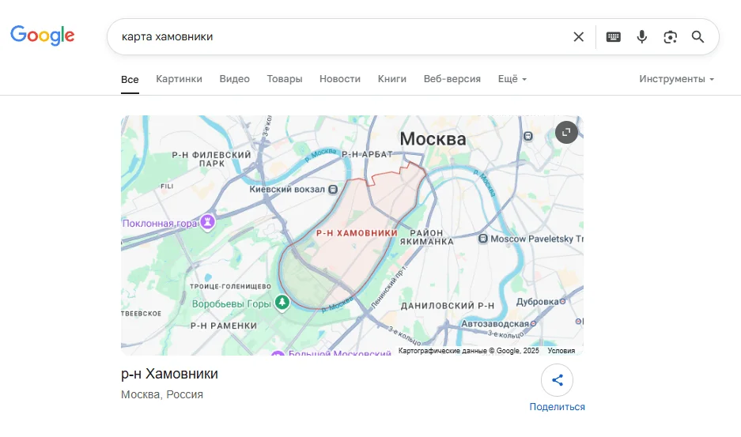Open the Инструменты dropdown
The height and width of the screenshot is (437, 741).
pyautogui.click(x=676, y=79)
